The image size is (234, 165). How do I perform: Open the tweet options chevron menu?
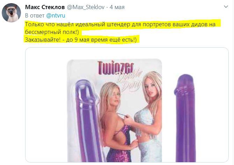click(226, 7)
